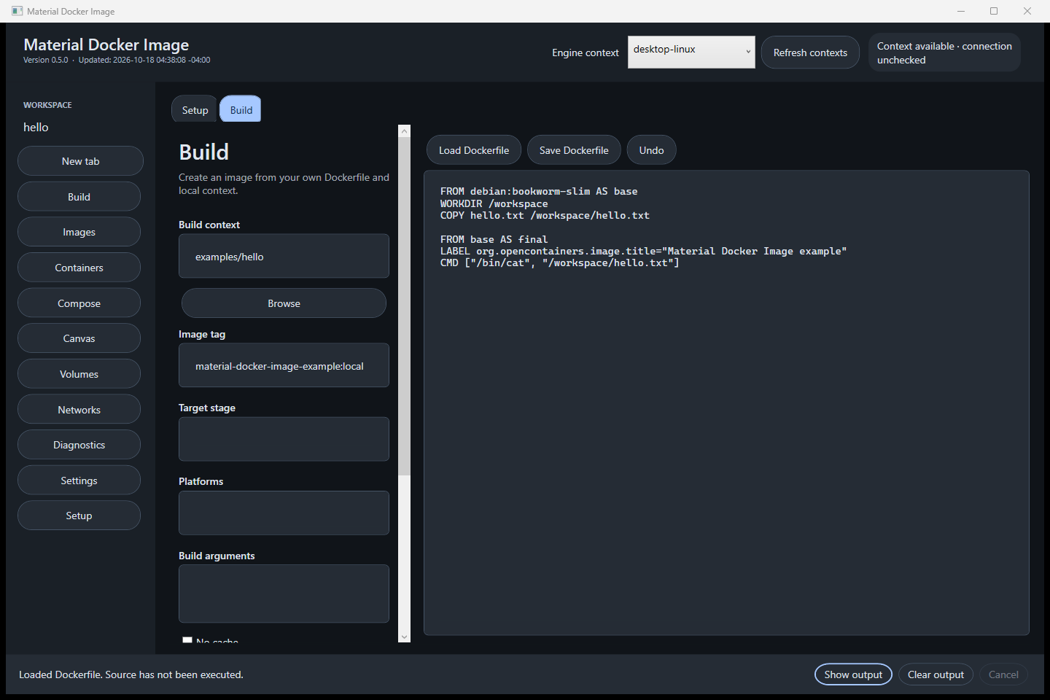This screenshot has height=700, width=1050.
Task: Click the build form scrollbar thumb
Action: point(405,306)
